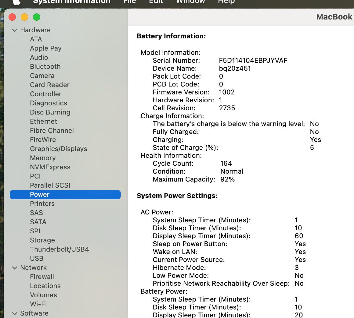
Task: Select Camera in the sidebar
Action: [x=42, y=76]
